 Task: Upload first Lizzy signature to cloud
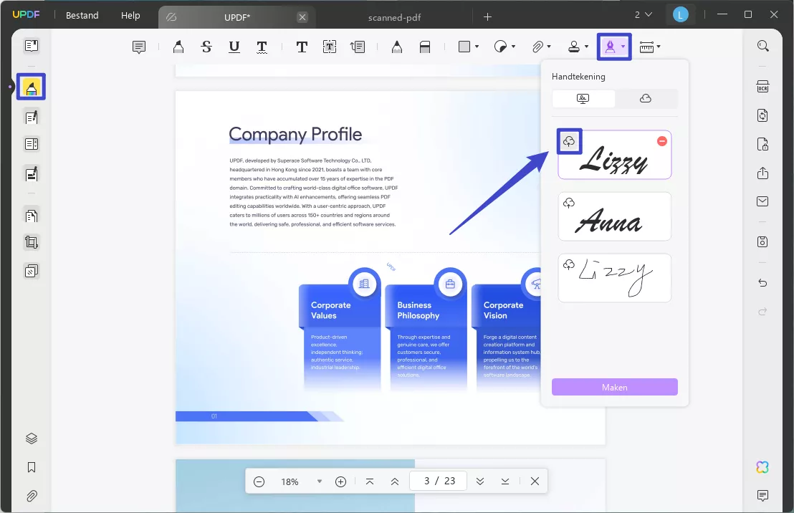point(569,141)
